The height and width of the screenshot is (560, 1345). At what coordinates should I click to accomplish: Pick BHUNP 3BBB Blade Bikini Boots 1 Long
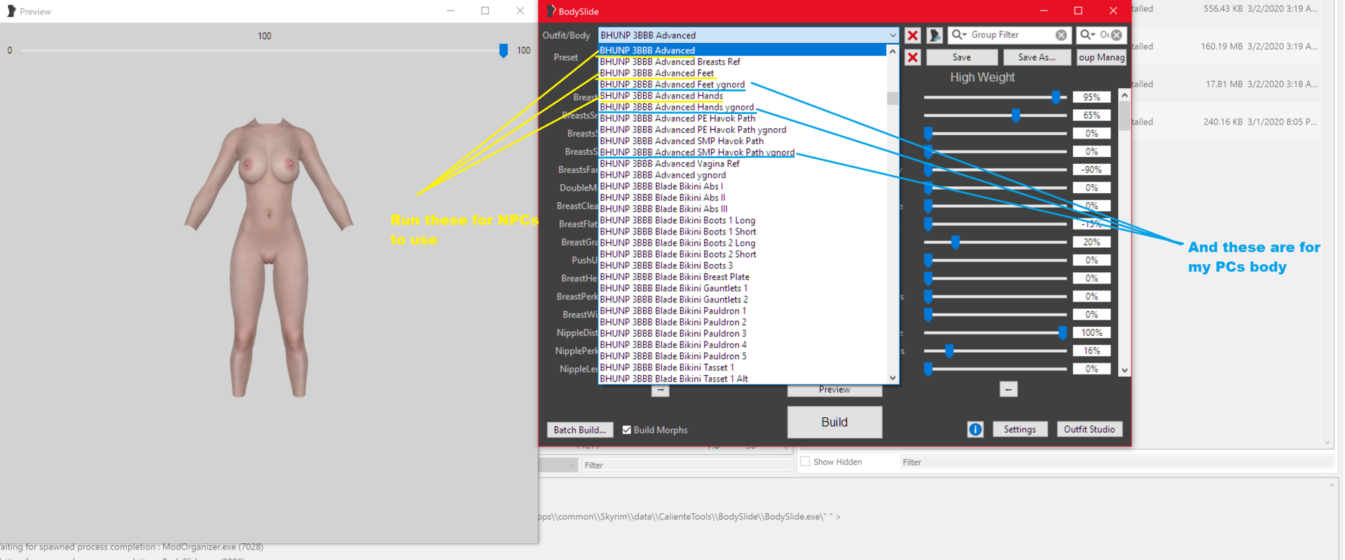[x=743, y=220]
